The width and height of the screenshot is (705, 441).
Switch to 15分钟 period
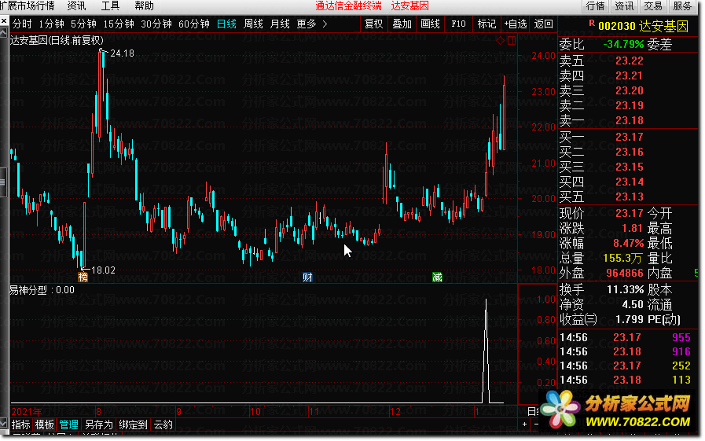[119, 24]
